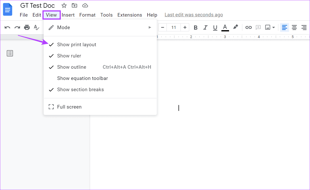This screenshot has height=190, width=310.
Task: Toggle Show ruler
Action: [100, 56]
